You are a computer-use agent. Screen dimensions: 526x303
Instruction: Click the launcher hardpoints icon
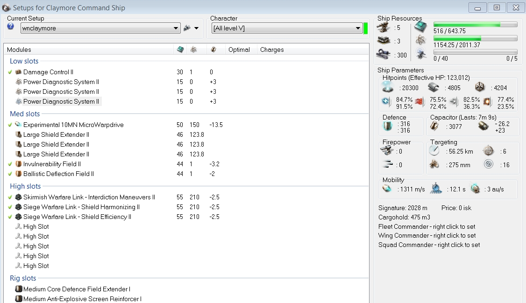pos(384,41)
